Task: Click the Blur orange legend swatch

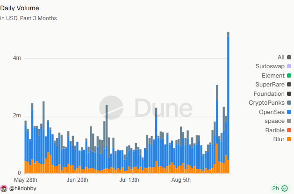Action: (x=289, y=139)
